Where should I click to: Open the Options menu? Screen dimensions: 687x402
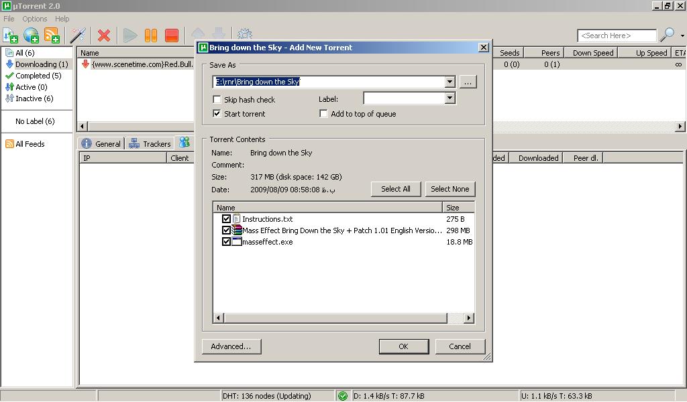(x=35, y=19)
